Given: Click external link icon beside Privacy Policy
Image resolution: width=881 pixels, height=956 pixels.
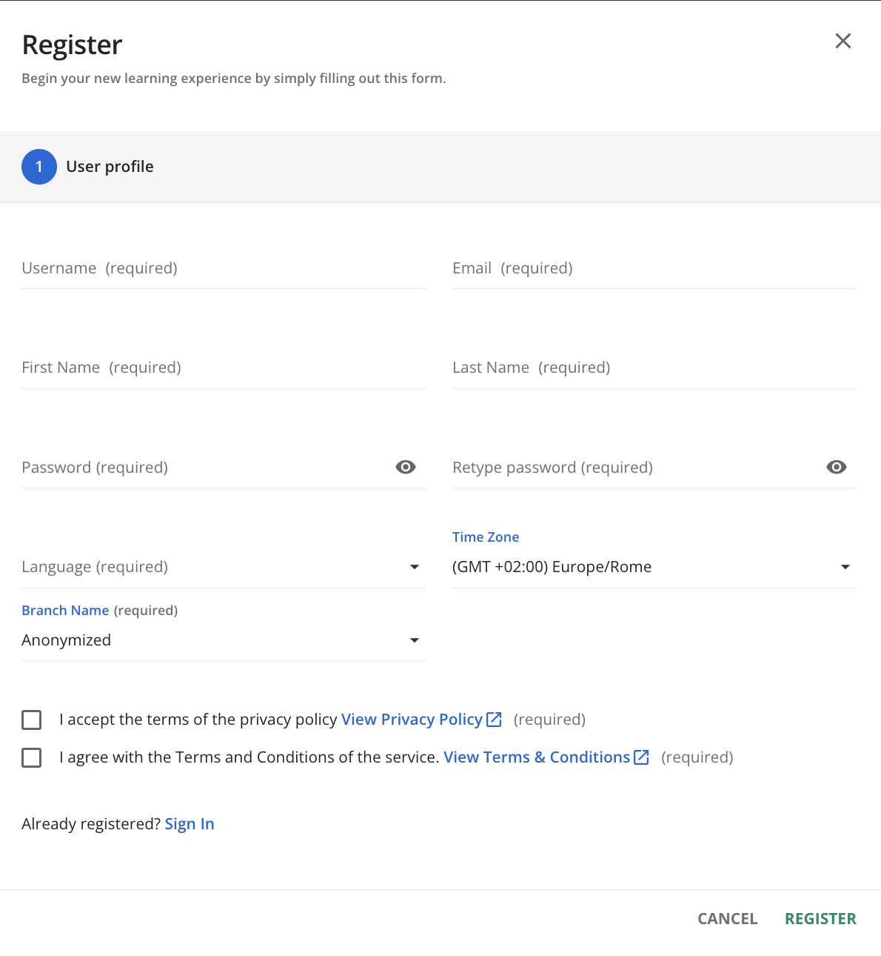Looking at the screenshot, I should [494, 719].
